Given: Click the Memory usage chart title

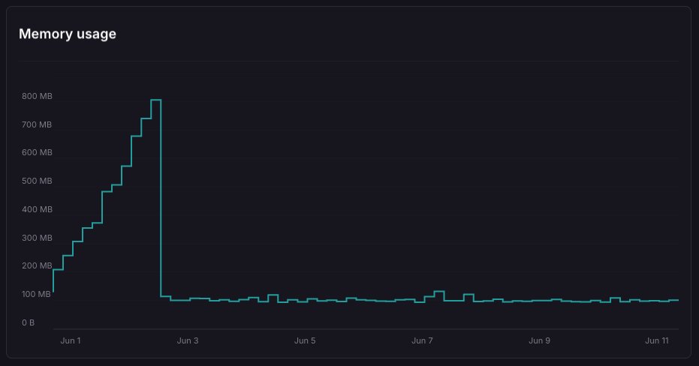Looking at the screenshot, I should click(68, 34).
